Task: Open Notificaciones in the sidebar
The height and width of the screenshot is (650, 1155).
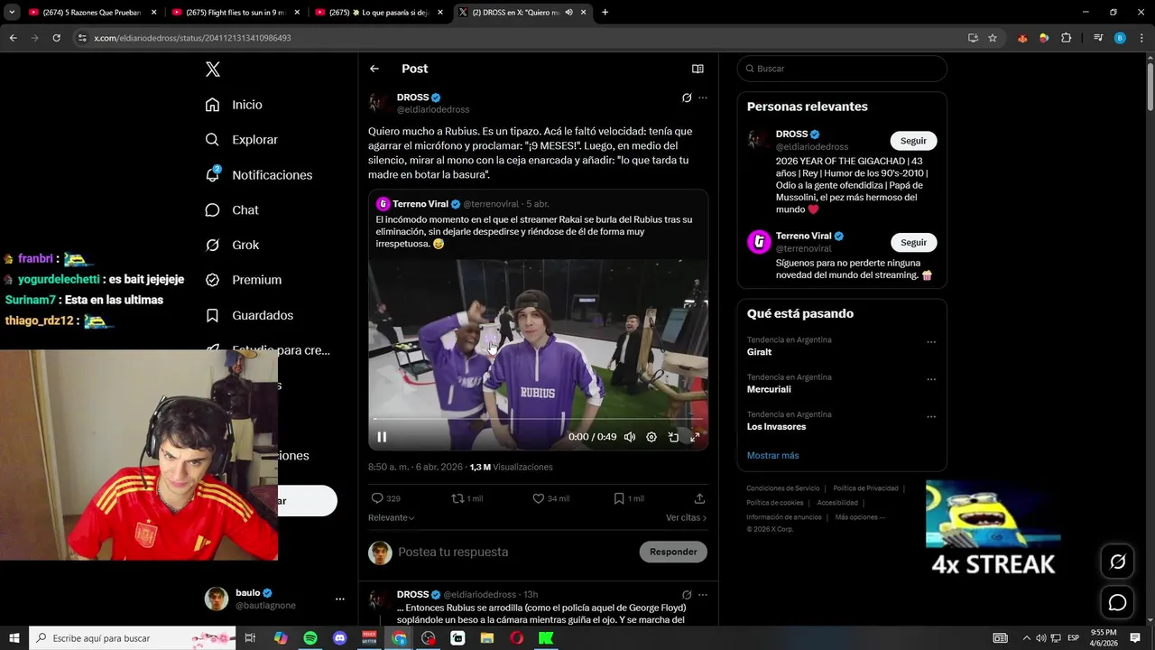Action: 258,175
